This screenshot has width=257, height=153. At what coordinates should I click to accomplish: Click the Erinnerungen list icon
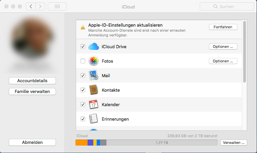tap(94, 119)
